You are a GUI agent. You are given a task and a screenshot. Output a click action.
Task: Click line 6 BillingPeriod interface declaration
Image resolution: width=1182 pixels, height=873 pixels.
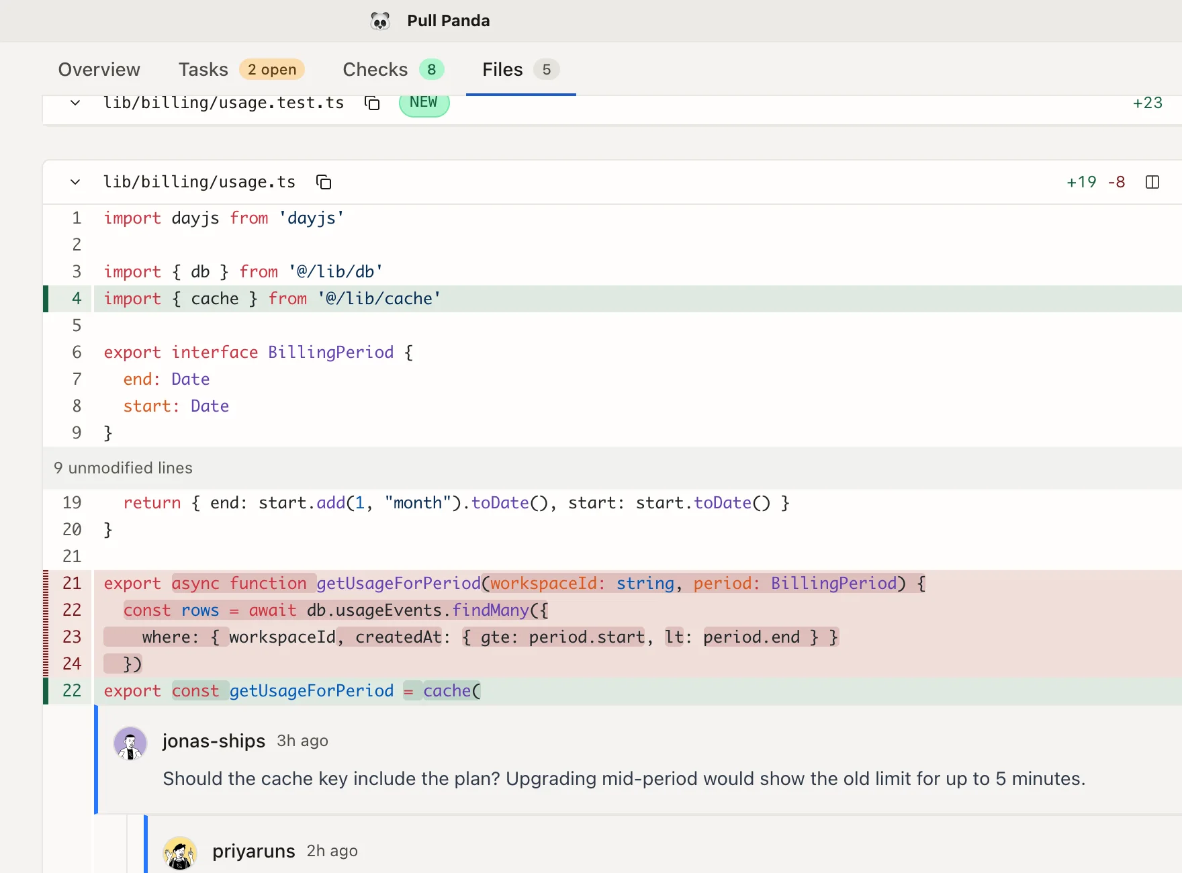pos(612,353)
